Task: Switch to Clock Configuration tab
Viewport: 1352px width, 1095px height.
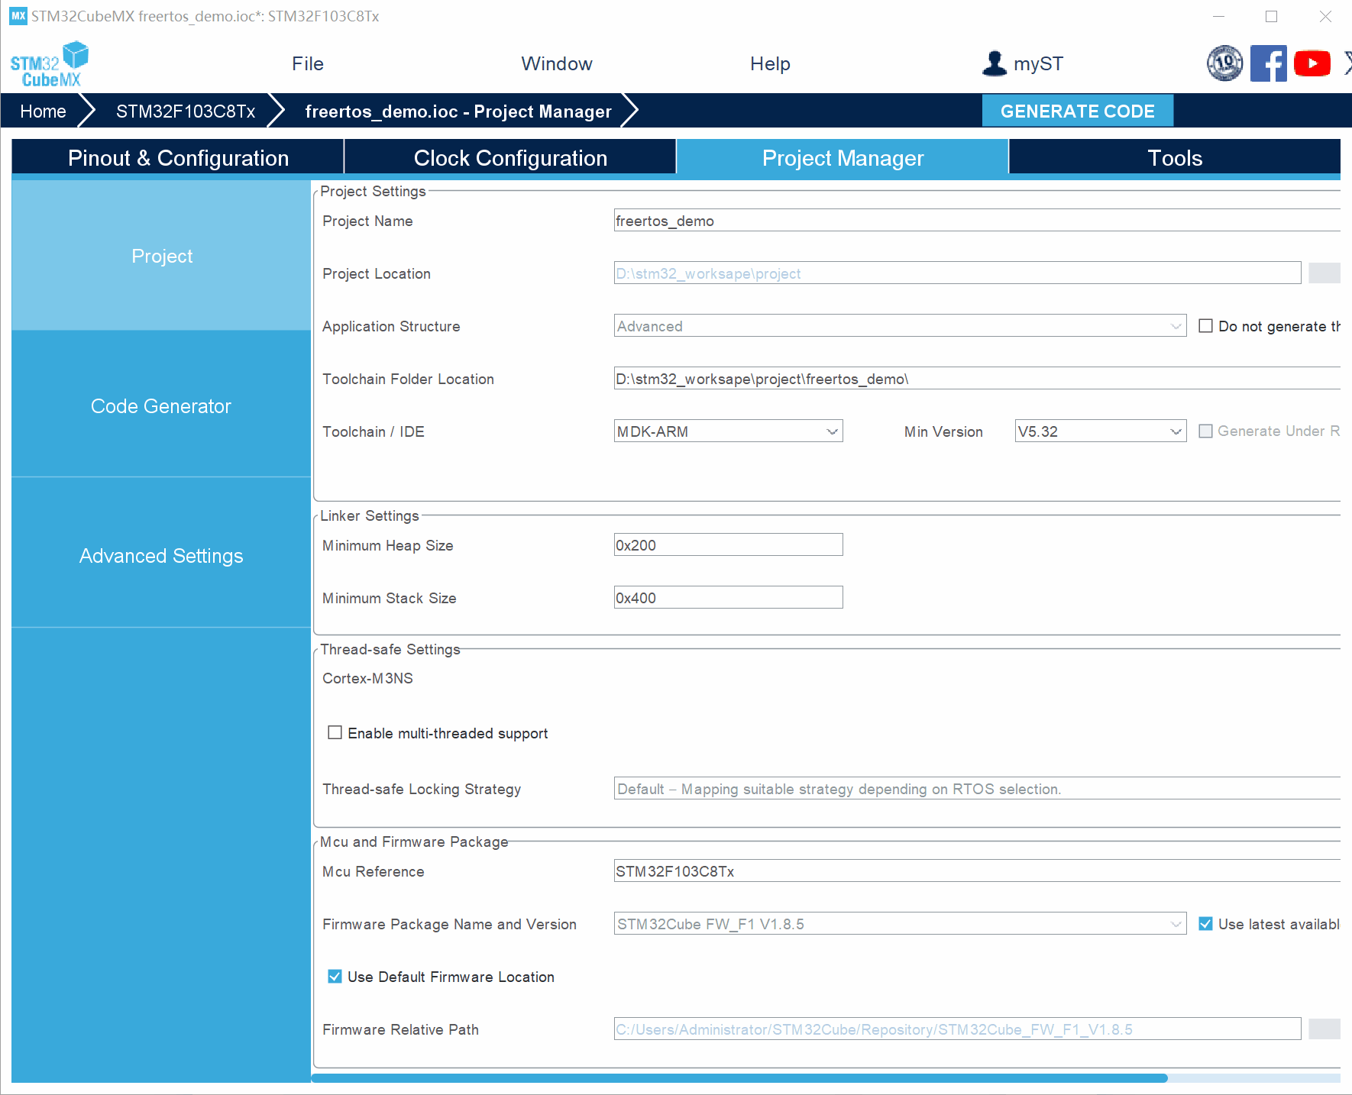Action: (x=510, y=158)
